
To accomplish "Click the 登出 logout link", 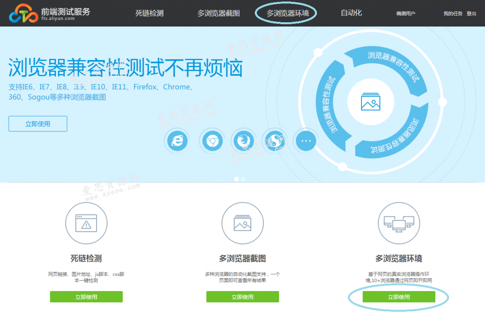I will (472, 13).
